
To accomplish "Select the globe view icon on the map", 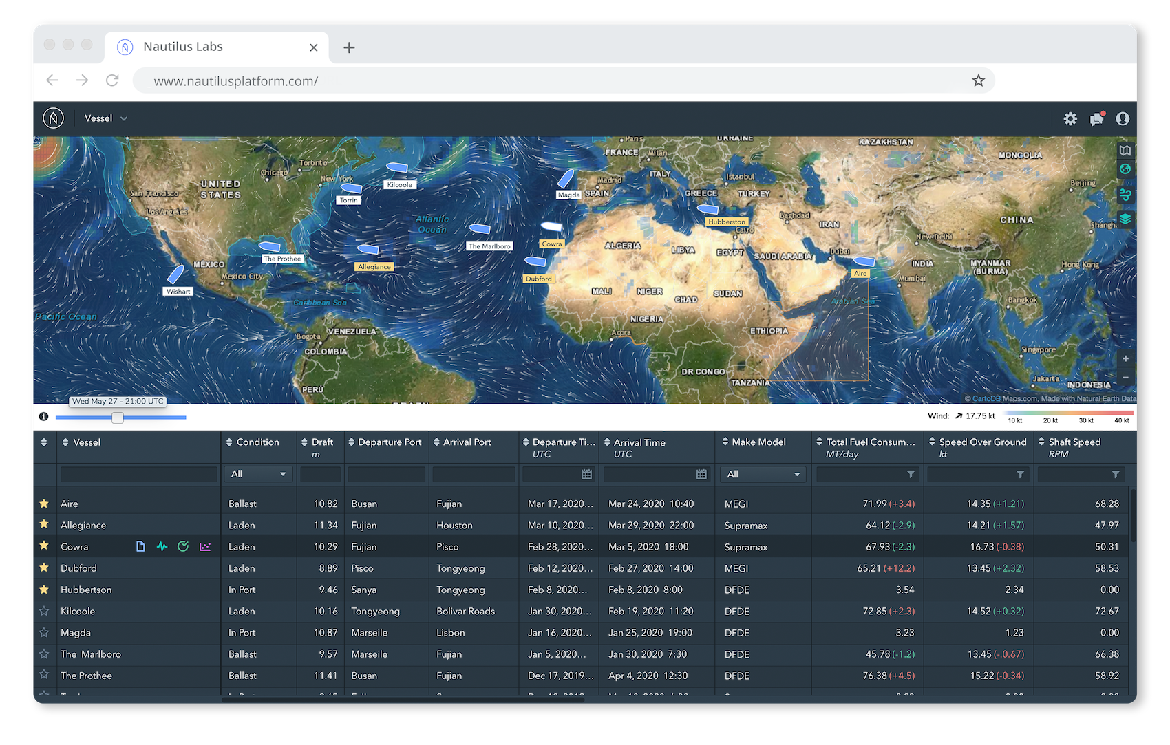I will pyautogui.click(x=1125, y=169).
